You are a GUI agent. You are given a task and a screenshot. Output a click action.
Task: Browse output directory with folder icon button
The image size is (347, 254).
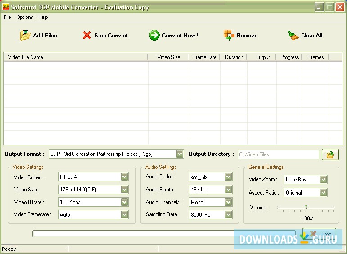pos(330,154)
